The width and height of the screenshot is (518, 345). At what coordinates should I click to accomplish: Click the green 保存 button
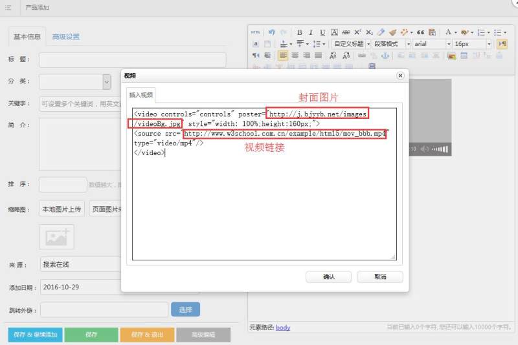[91, 335]
